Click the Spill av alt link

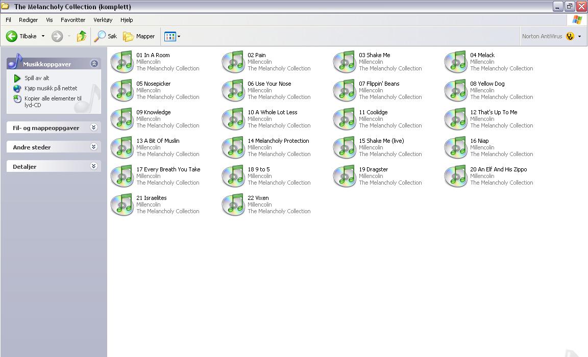(x=37, y=78)
